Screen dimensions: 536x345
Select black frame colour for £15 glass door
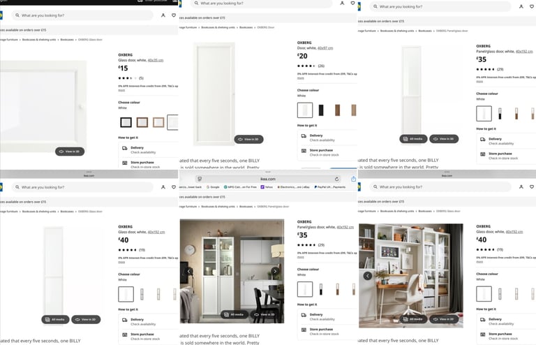(126, 122)
